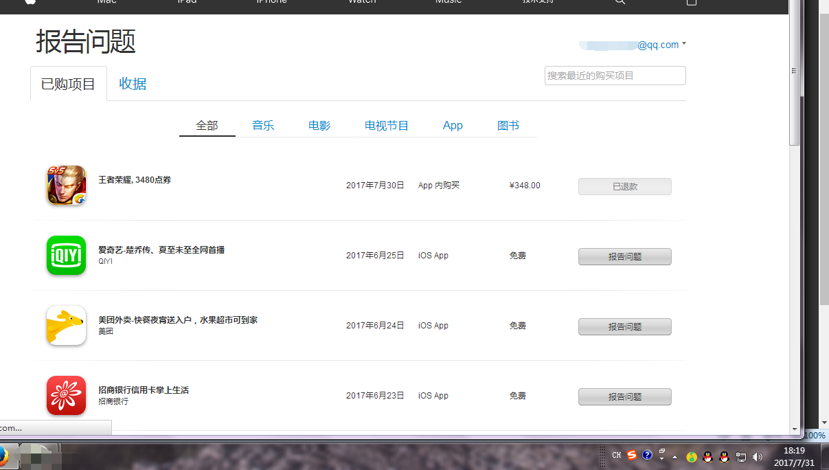Open the taskbar clock showing 18:19
Screen dimensions: 829x470
[794, 456]
